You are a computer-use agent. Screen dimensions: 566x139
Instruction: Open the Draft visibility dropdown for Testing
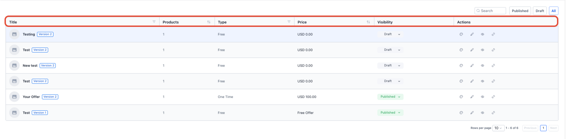tap(391, 34)
